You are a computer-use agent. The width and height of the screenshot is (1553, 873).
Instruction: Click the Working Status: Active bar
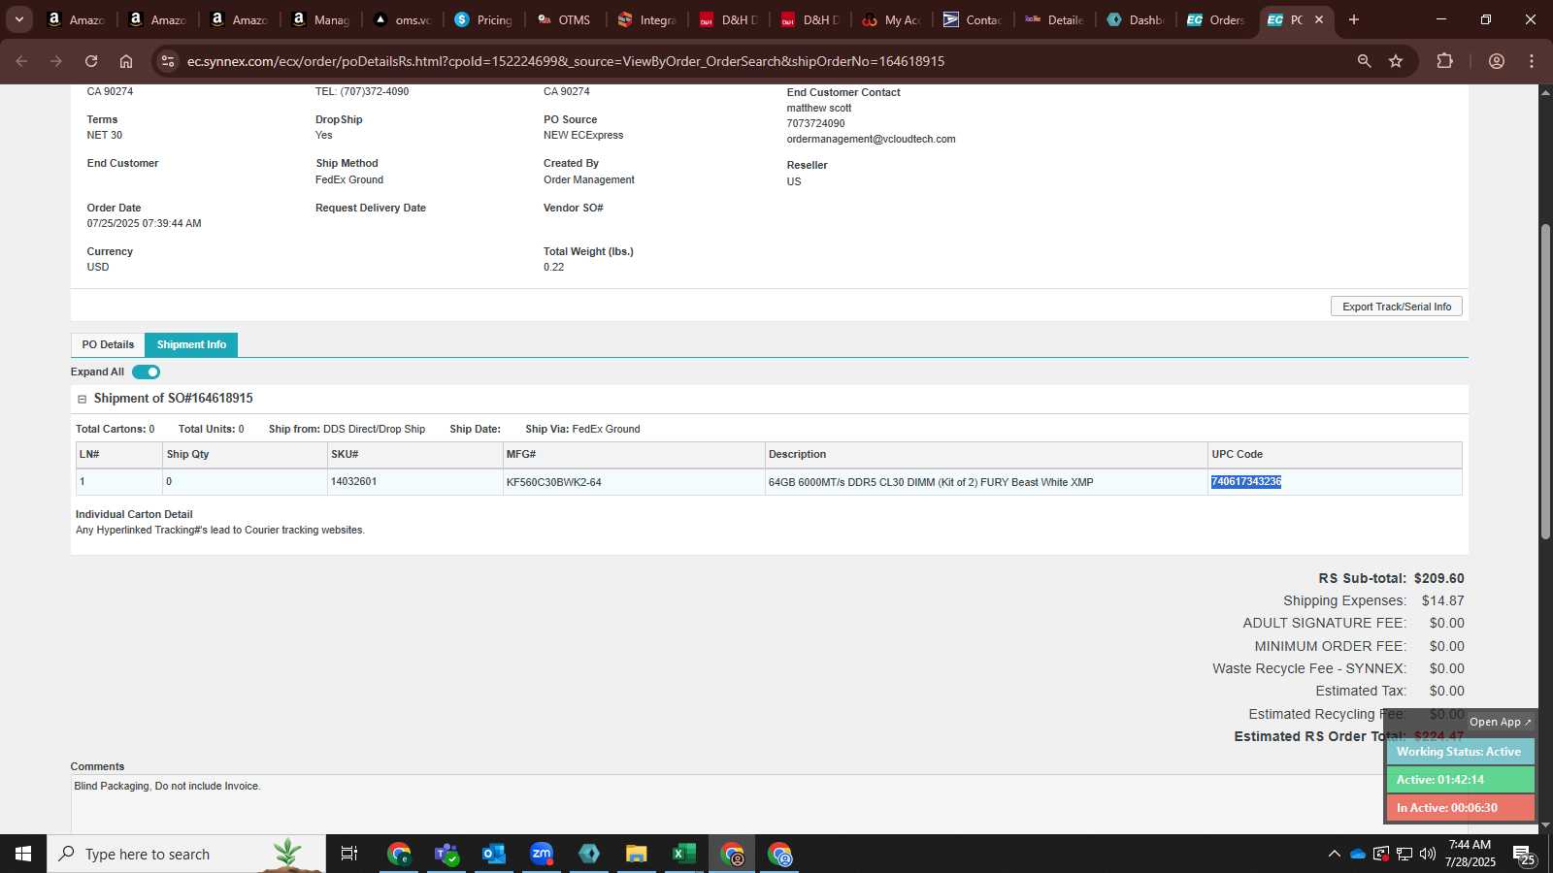coord(1460,752)
